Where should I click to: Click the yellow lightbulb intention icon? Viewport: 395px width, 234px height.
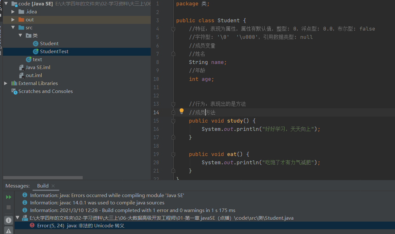click(x=182, y=111)
